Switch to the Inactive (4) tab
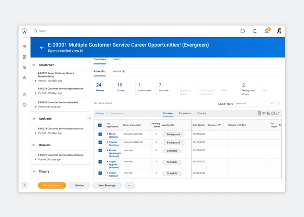 119,71
